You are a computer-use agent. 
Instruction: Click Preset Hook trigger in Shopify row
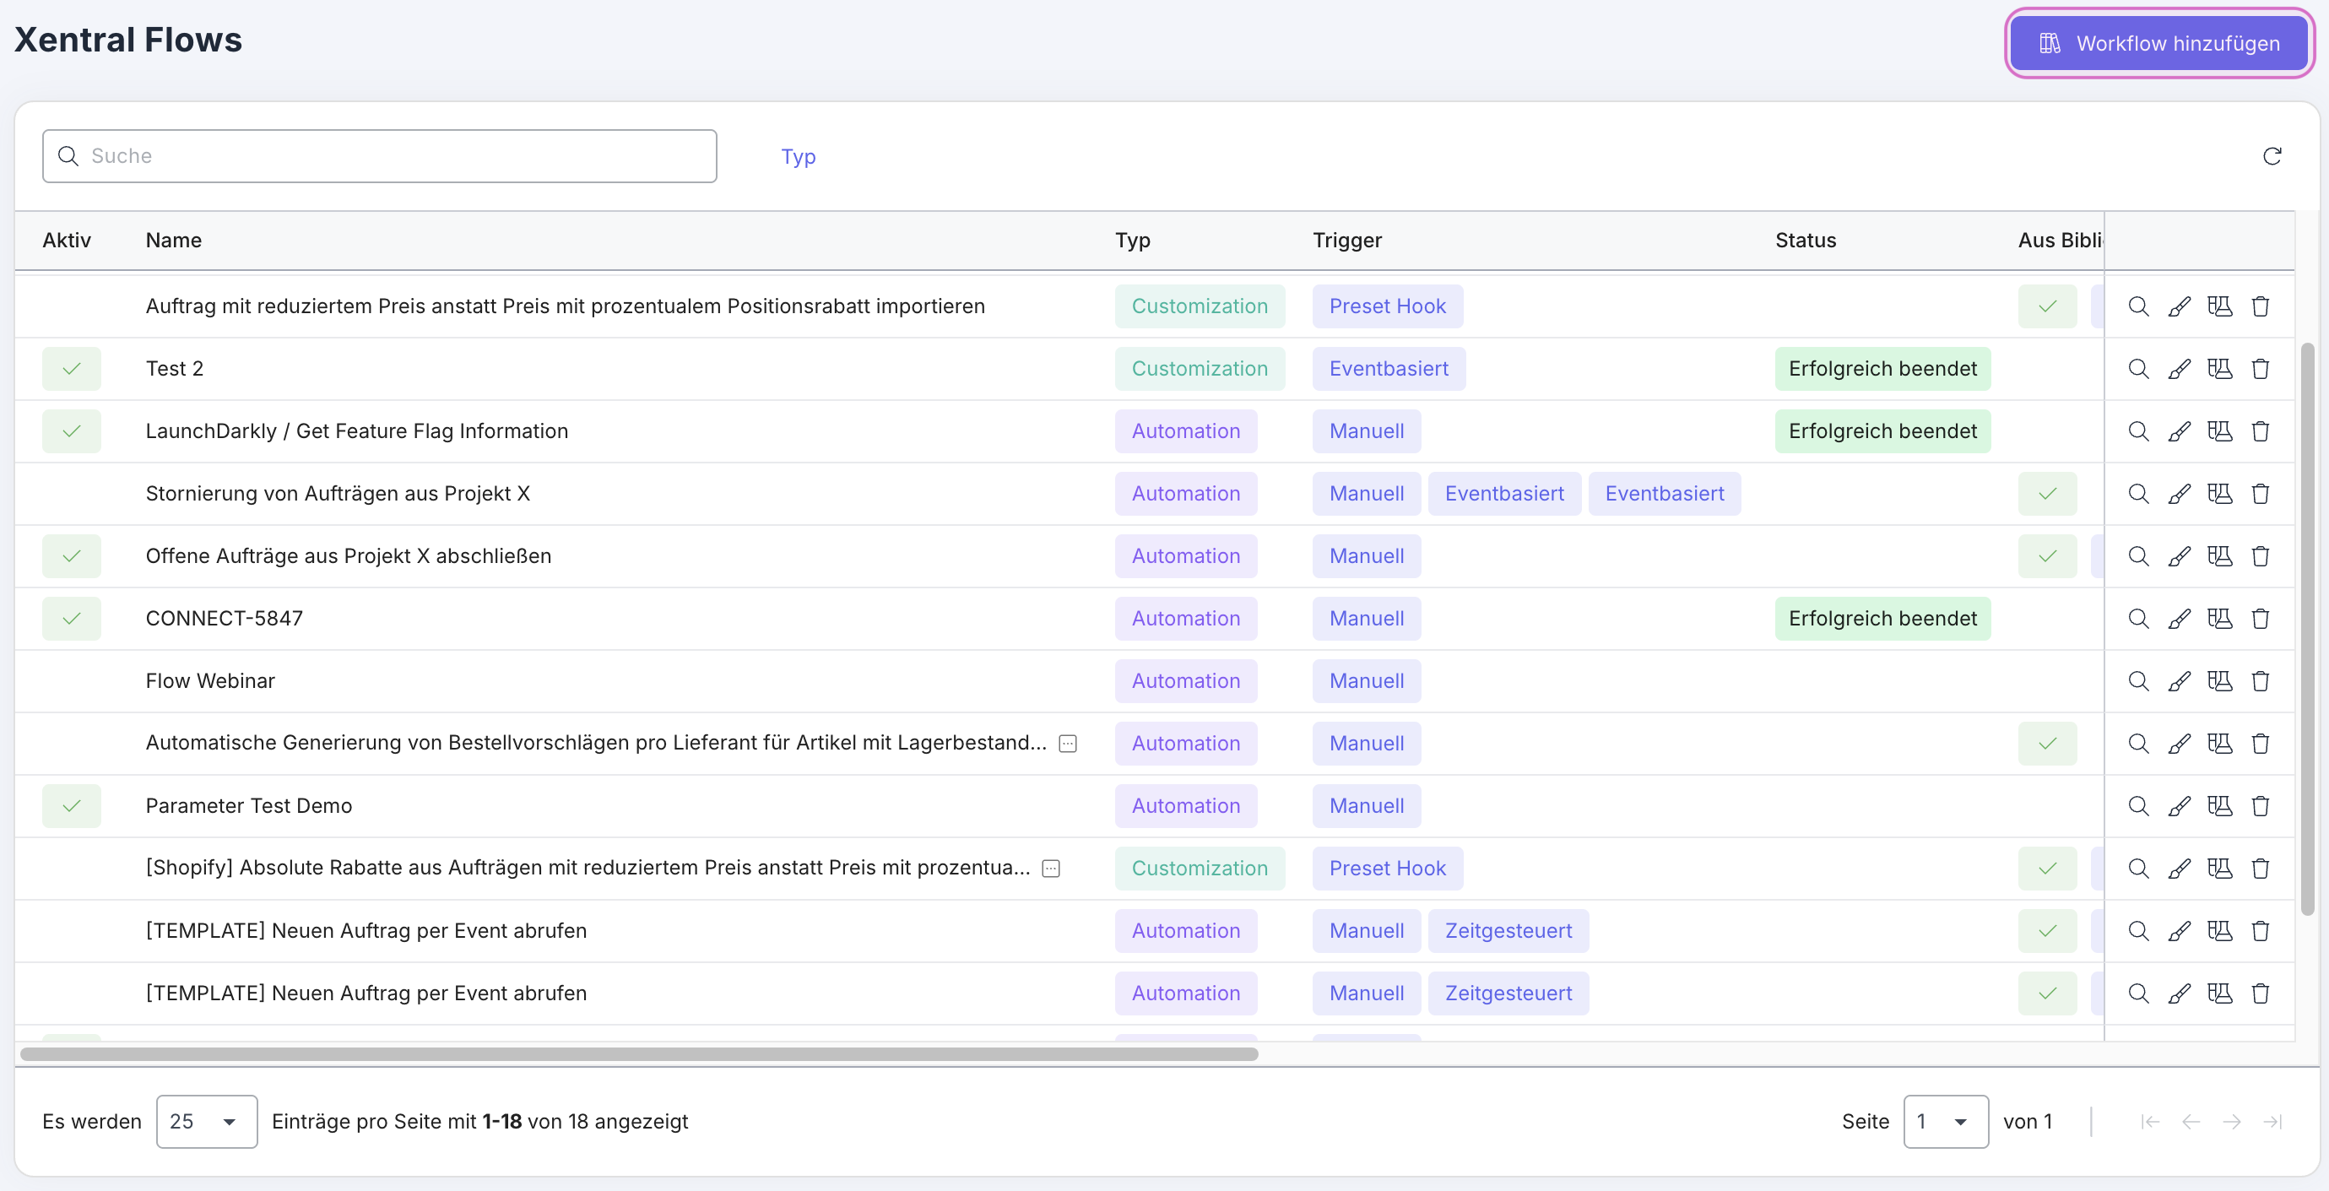click(1387, 869)
